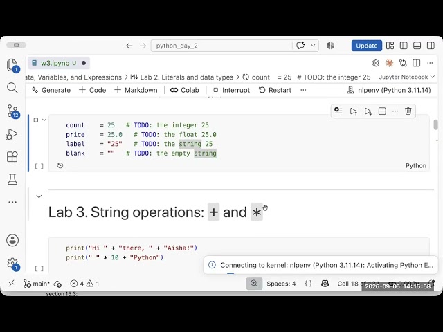The image size is (443, 332).
Task: Execute above cells icon
Action: click(x=353, y=111)
